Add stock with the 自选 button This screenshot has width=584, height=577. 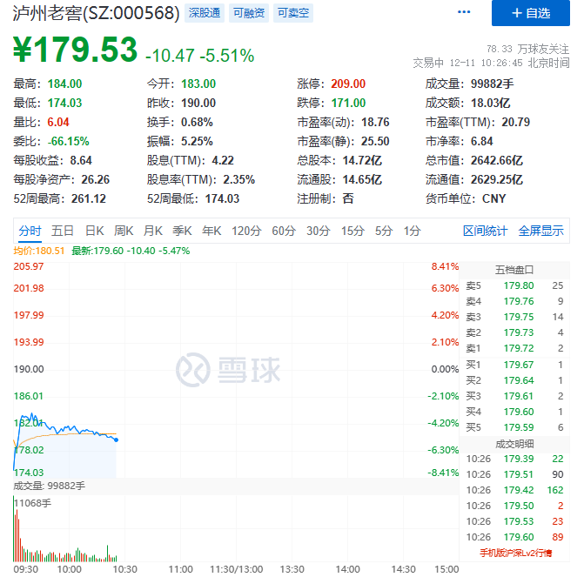coord(530,13)
